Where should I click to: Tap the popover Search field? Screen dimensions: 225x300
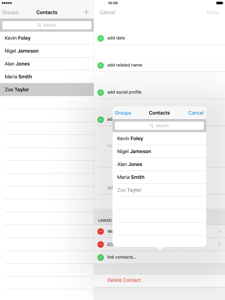tap(159, 126)
